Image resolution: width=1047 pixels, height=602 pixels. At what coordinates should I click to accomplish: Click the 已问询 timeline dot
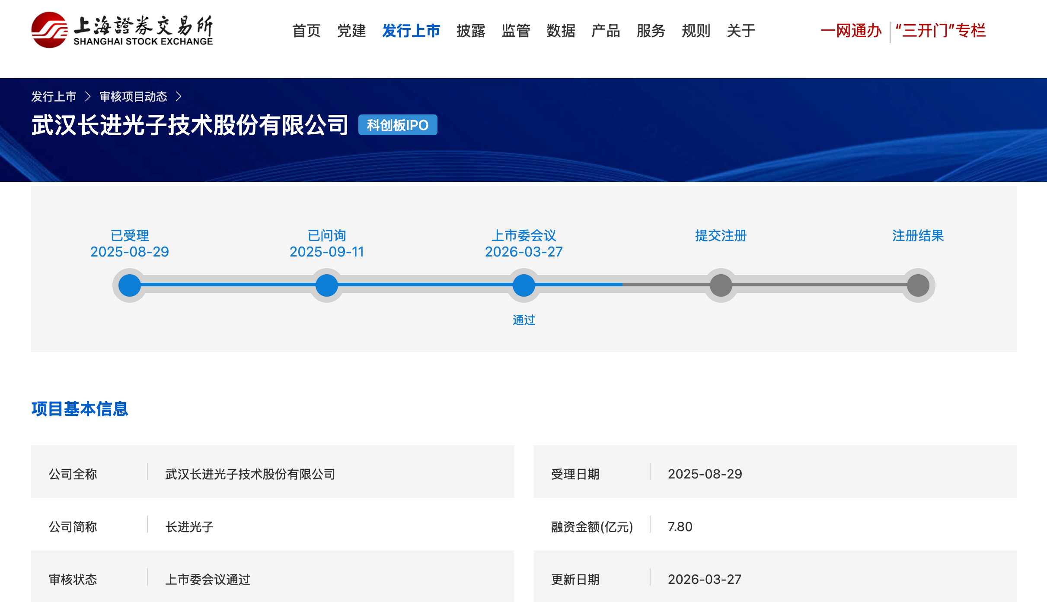327,285
